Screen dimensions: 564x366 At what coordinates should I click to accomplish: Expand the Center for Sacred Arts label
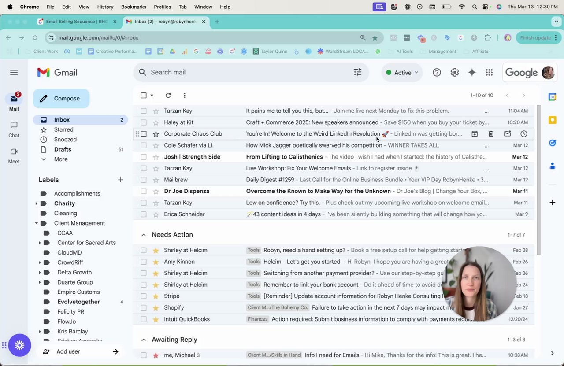pyautogui.click(x=40, y=243)
